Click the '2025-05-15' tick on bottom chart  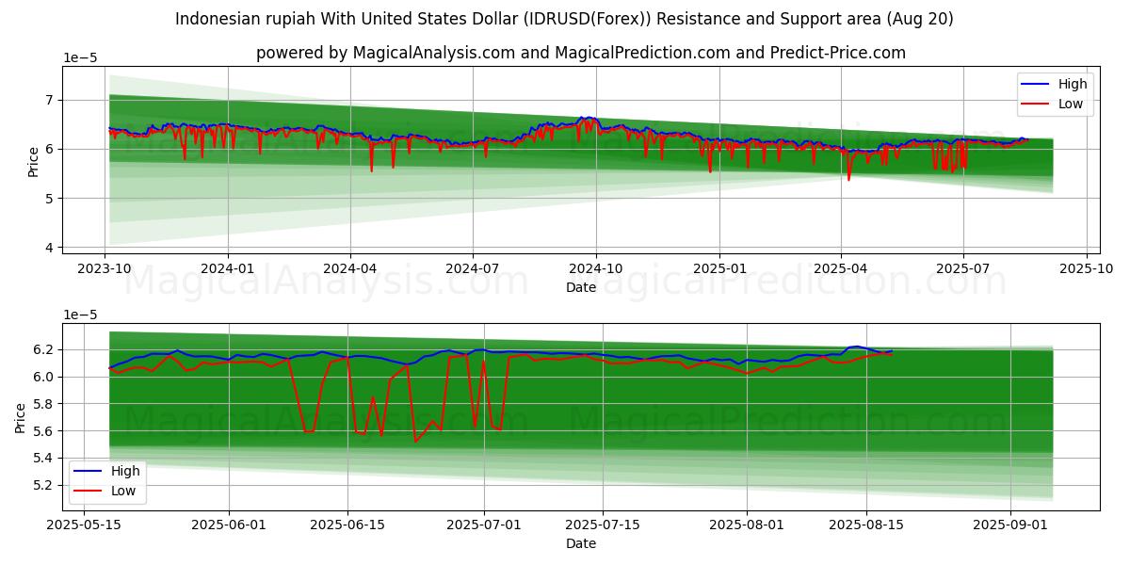point(84,525)
